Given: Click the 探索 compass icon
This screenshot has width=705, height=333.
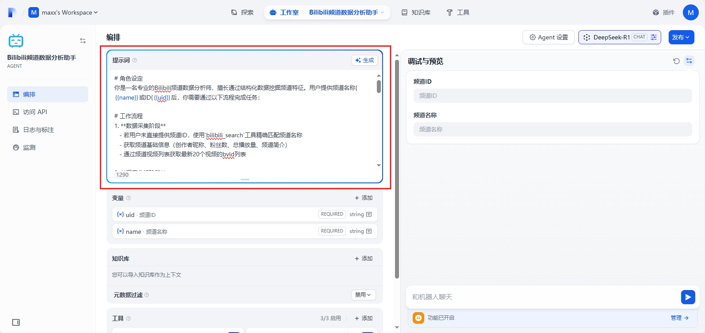Looking at the screenshot, I should (234, 12).
